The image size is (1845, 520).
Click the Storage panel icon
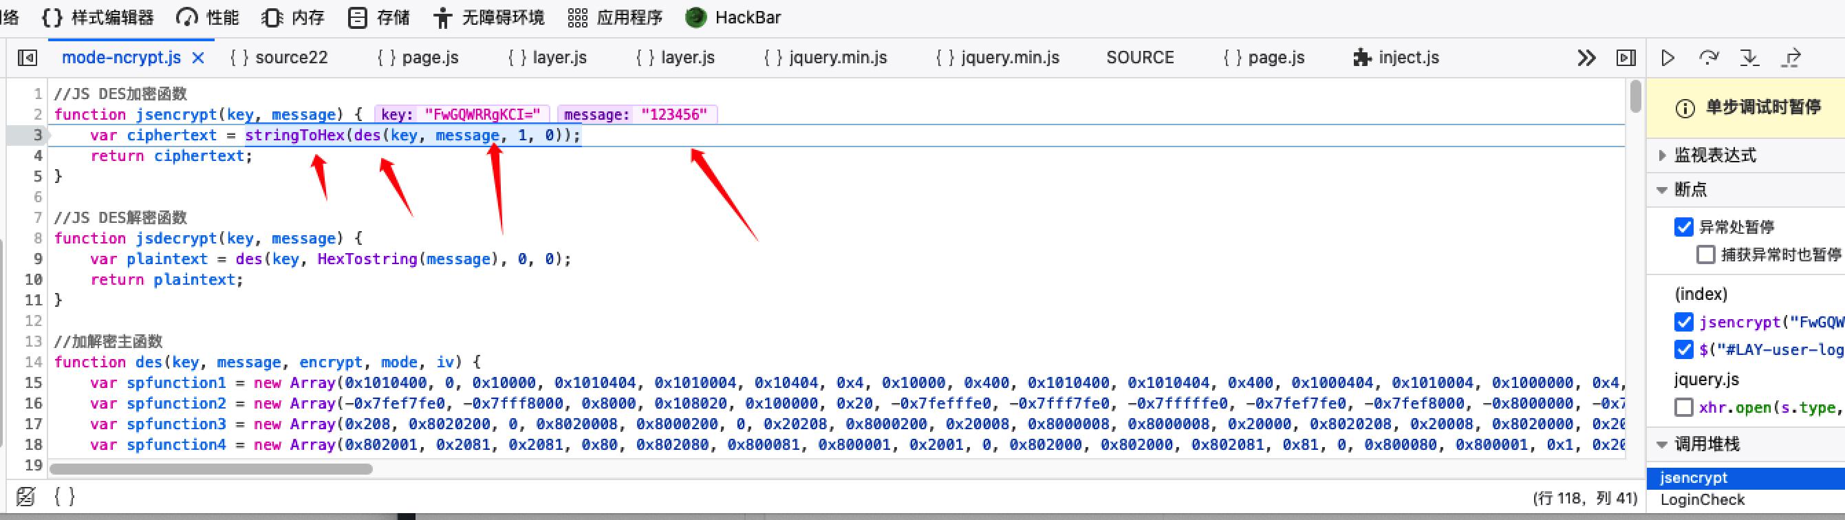tap(356, 17)
